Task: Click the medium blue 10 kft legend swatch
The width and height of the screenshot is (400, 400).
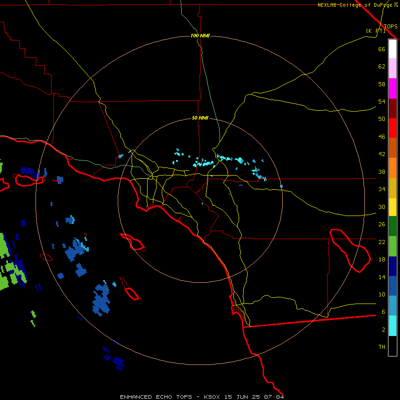Action: click(x=392, y=286)
